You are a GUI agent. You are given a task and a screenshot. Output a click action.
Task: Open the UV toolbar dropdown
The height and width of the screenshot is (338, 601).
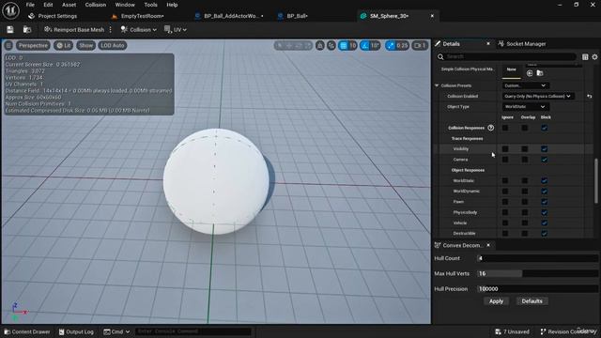(176, 29)
